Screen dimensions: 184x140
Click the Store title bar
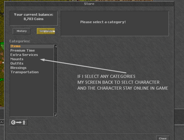(89, 4)
